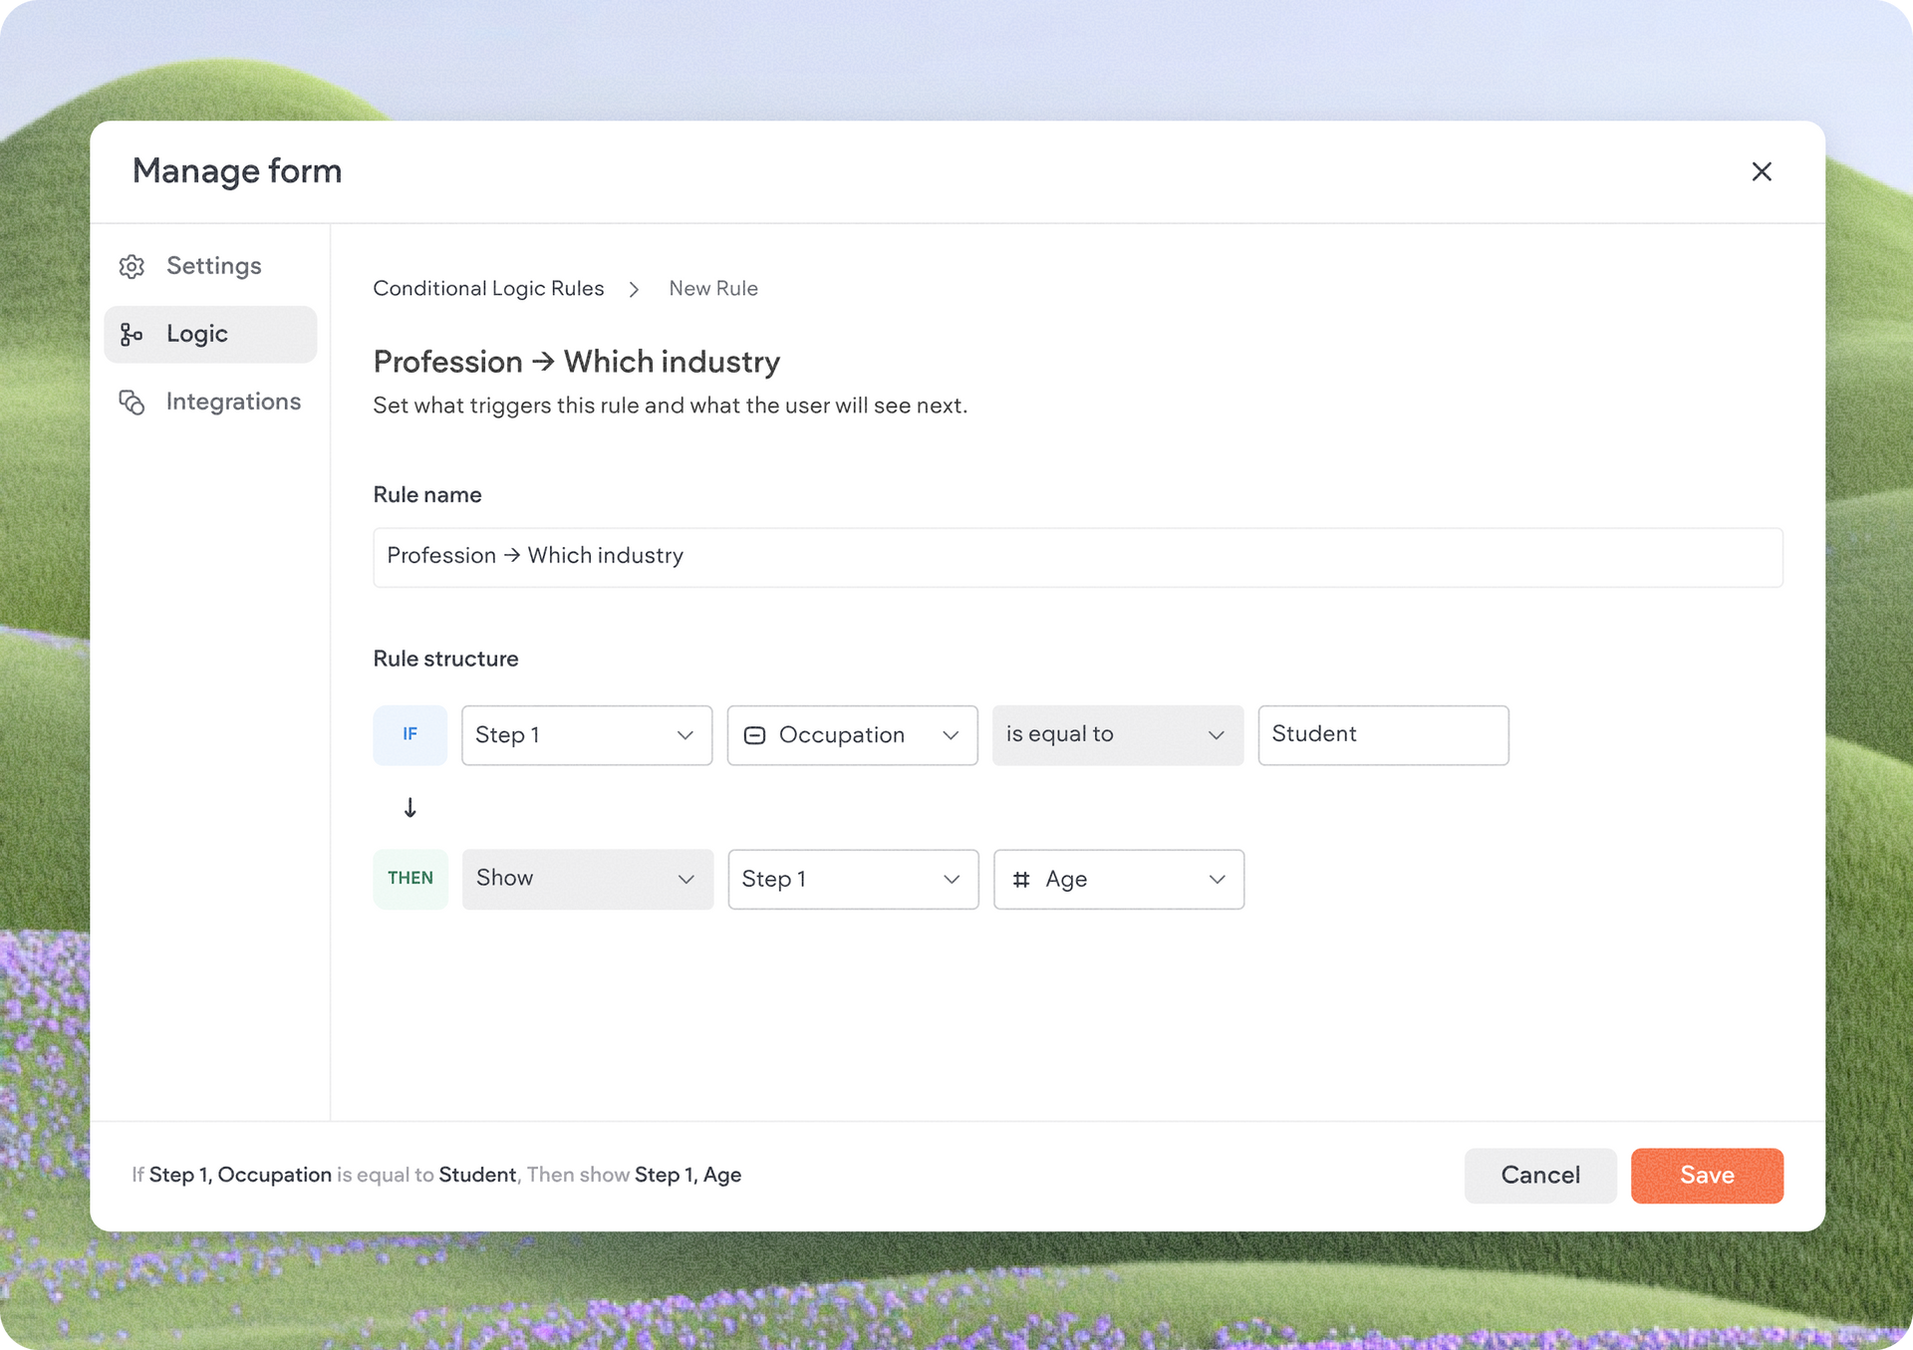Click the number sign icon beside Age

pos(1021,880)
